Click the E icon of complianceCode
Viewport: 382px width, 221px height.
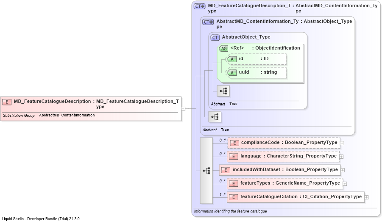234,143
